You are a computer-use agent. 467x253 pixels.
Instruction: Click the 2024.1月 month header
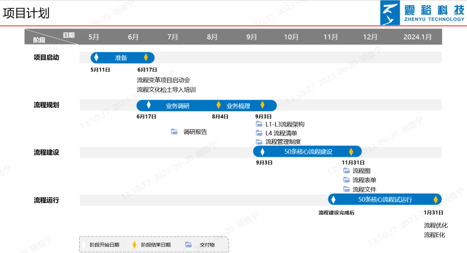pyautogui.click(x=417, y=37)
